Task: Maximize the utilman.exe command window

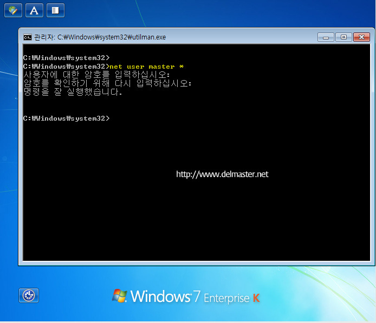Action: 343,37
